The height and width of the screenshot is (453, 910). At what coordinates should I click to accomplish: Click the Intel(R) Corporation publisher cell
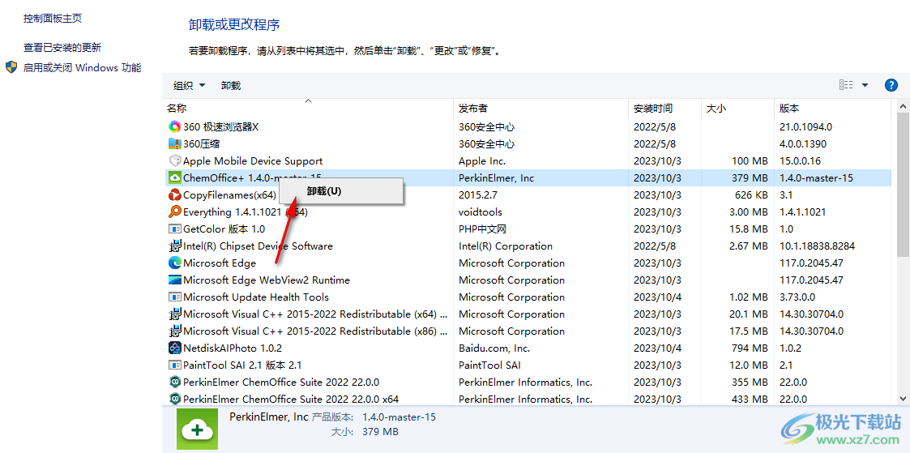coord(506,246)
